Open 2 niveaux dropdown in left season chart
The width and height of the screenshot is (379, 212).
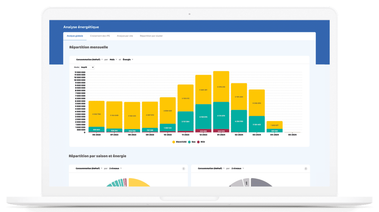point(115,168)
